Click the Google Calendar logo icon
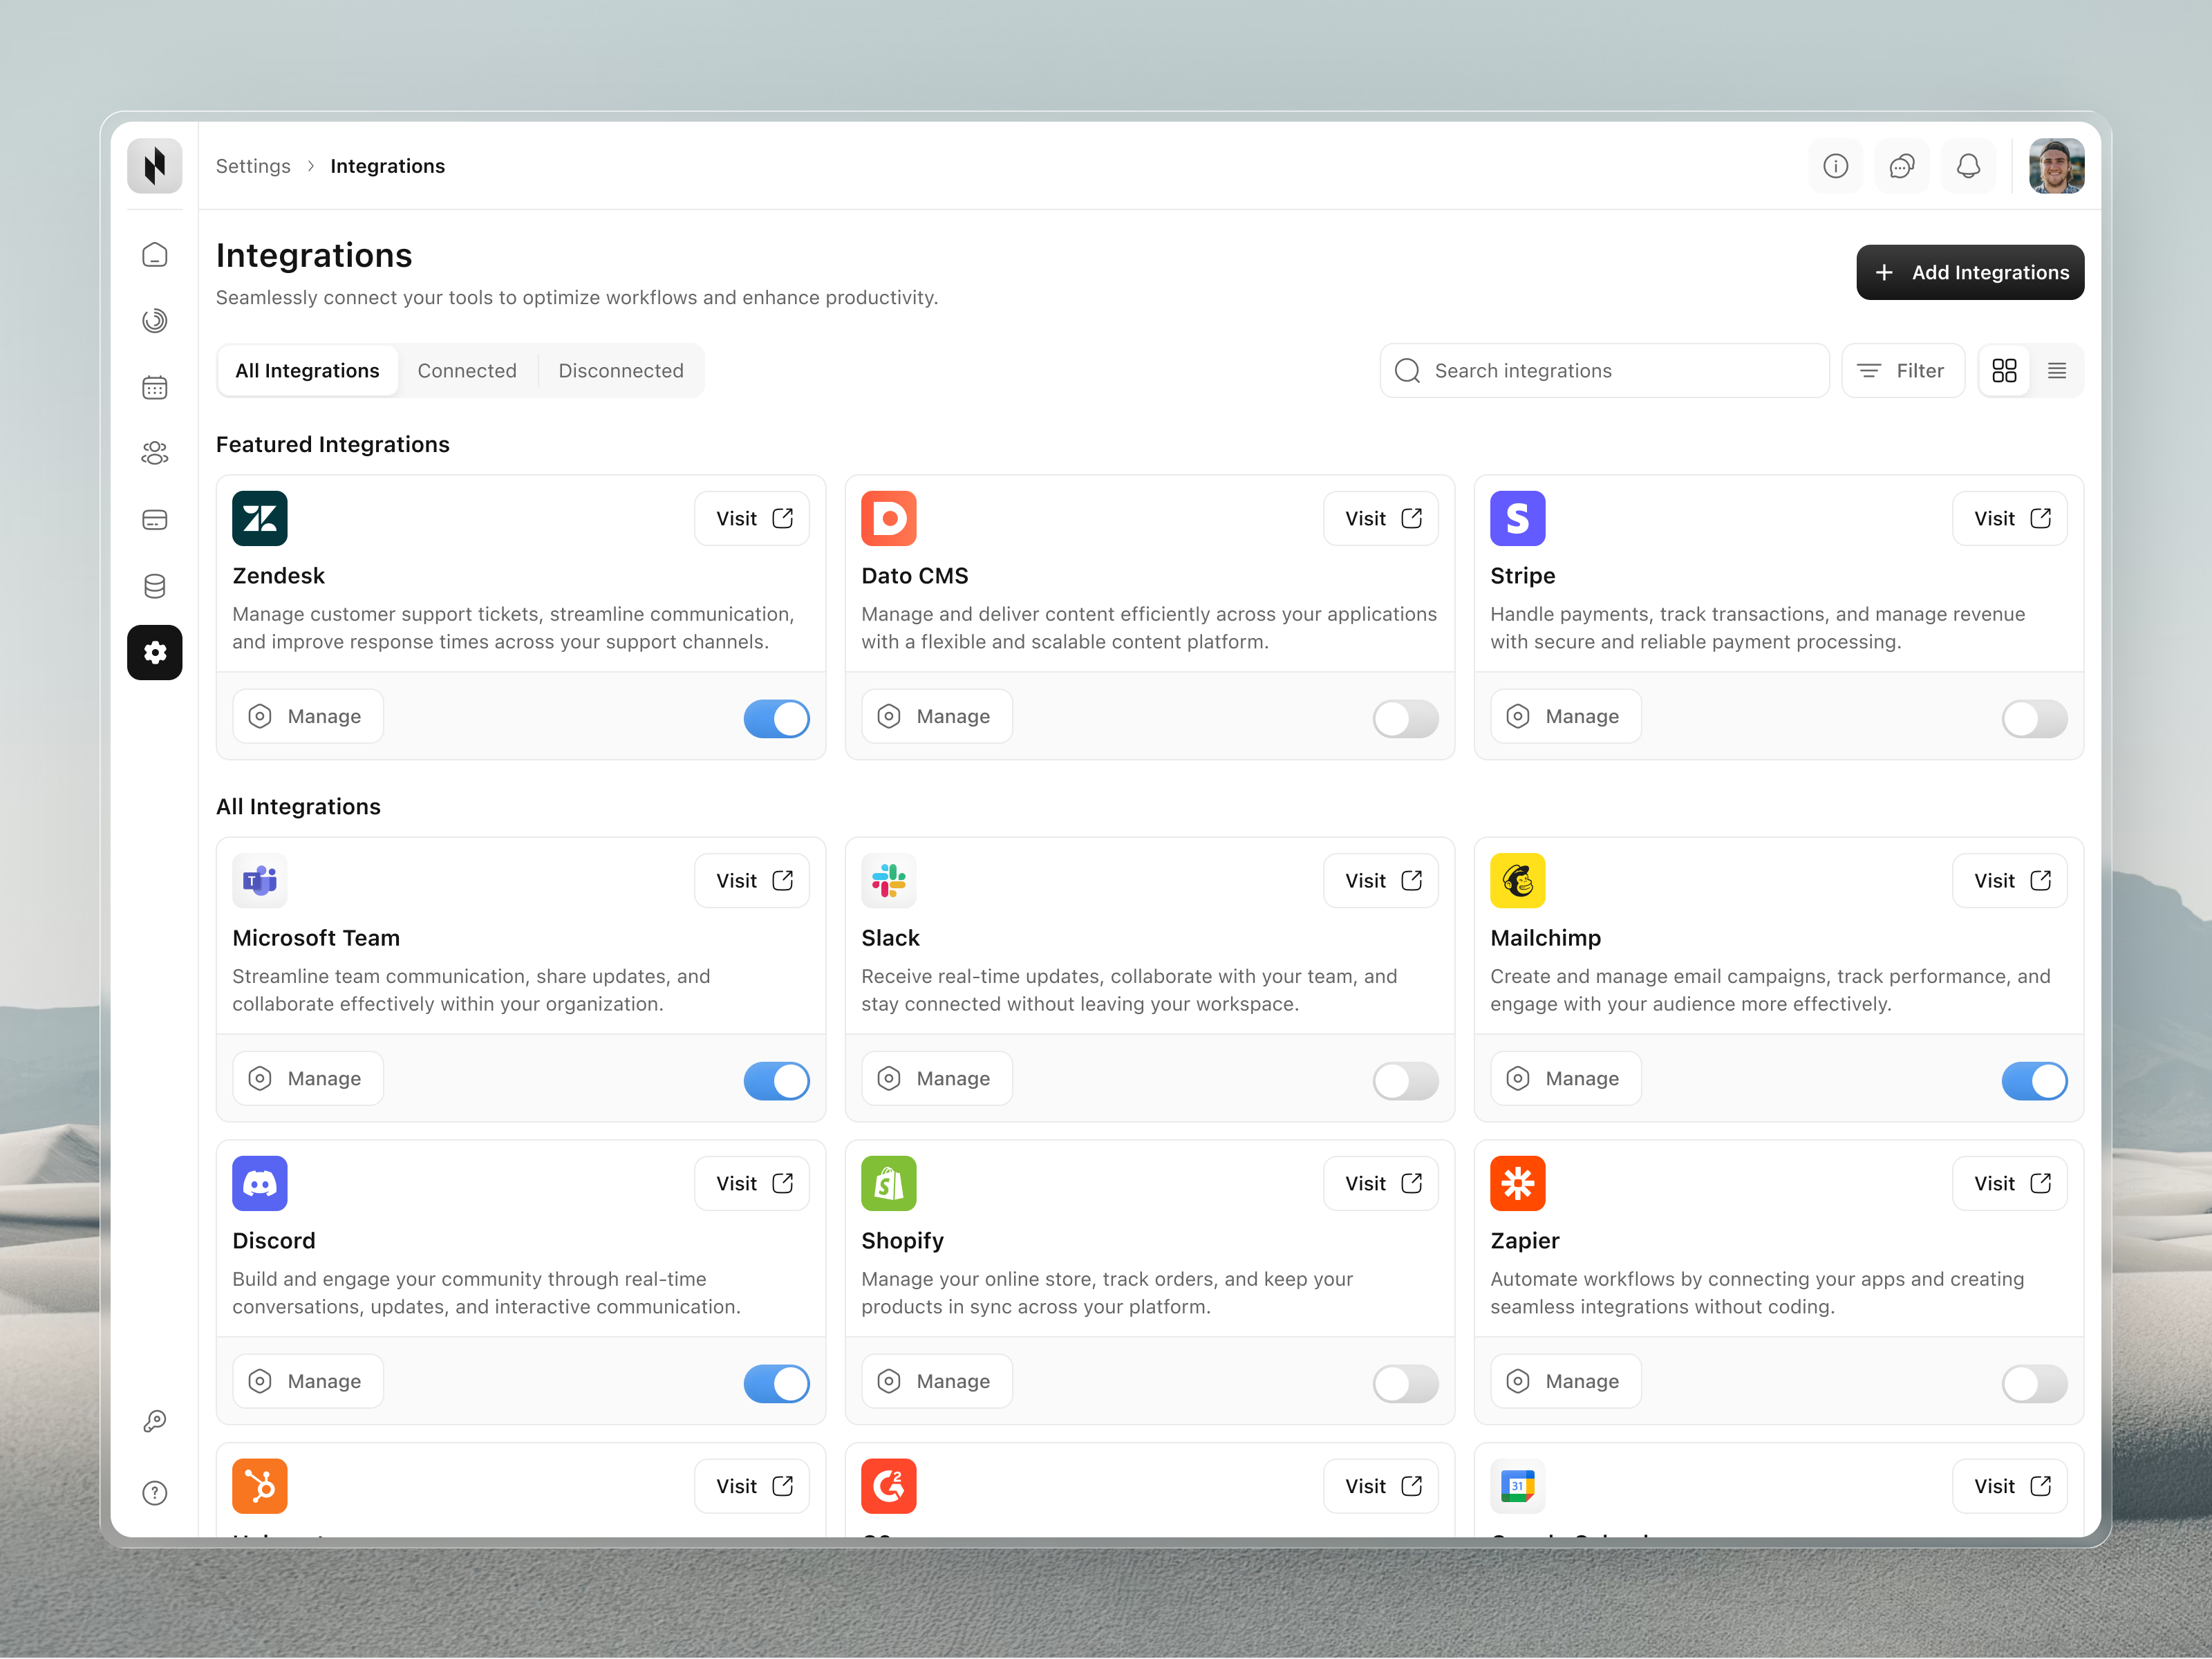Image resolution: width=2212 pixels, height=1659 pixels. [x=1518, y=1486]
